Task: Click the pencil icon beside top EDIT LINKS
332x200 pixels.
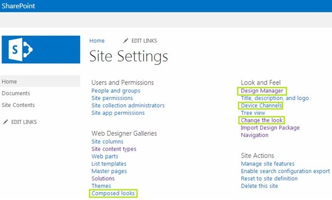Action: click(x=126, y=40)
